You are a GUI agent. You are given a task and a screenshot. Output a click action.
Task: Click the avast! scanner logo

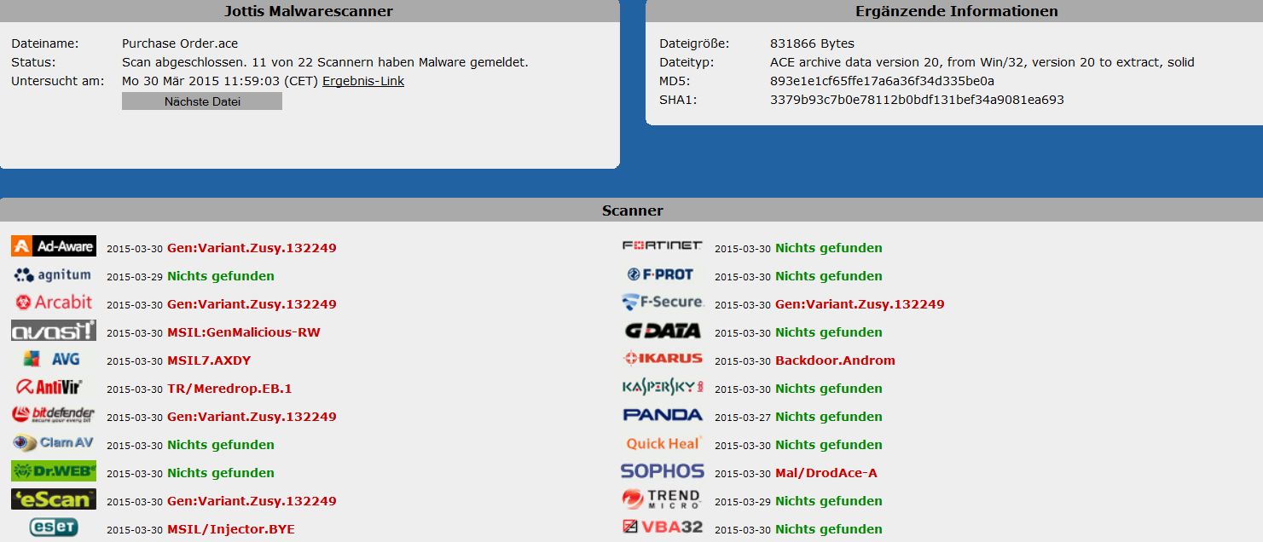coord(54,331)
